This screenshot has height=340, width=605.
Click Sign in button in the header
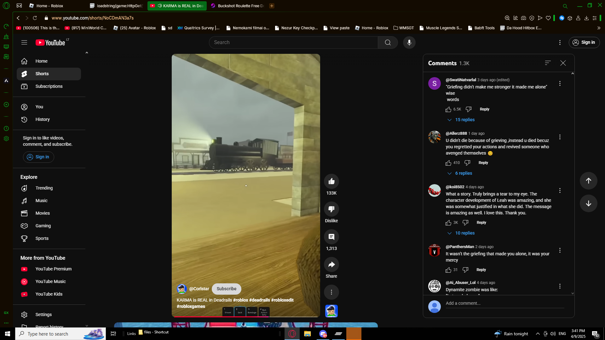584,42
